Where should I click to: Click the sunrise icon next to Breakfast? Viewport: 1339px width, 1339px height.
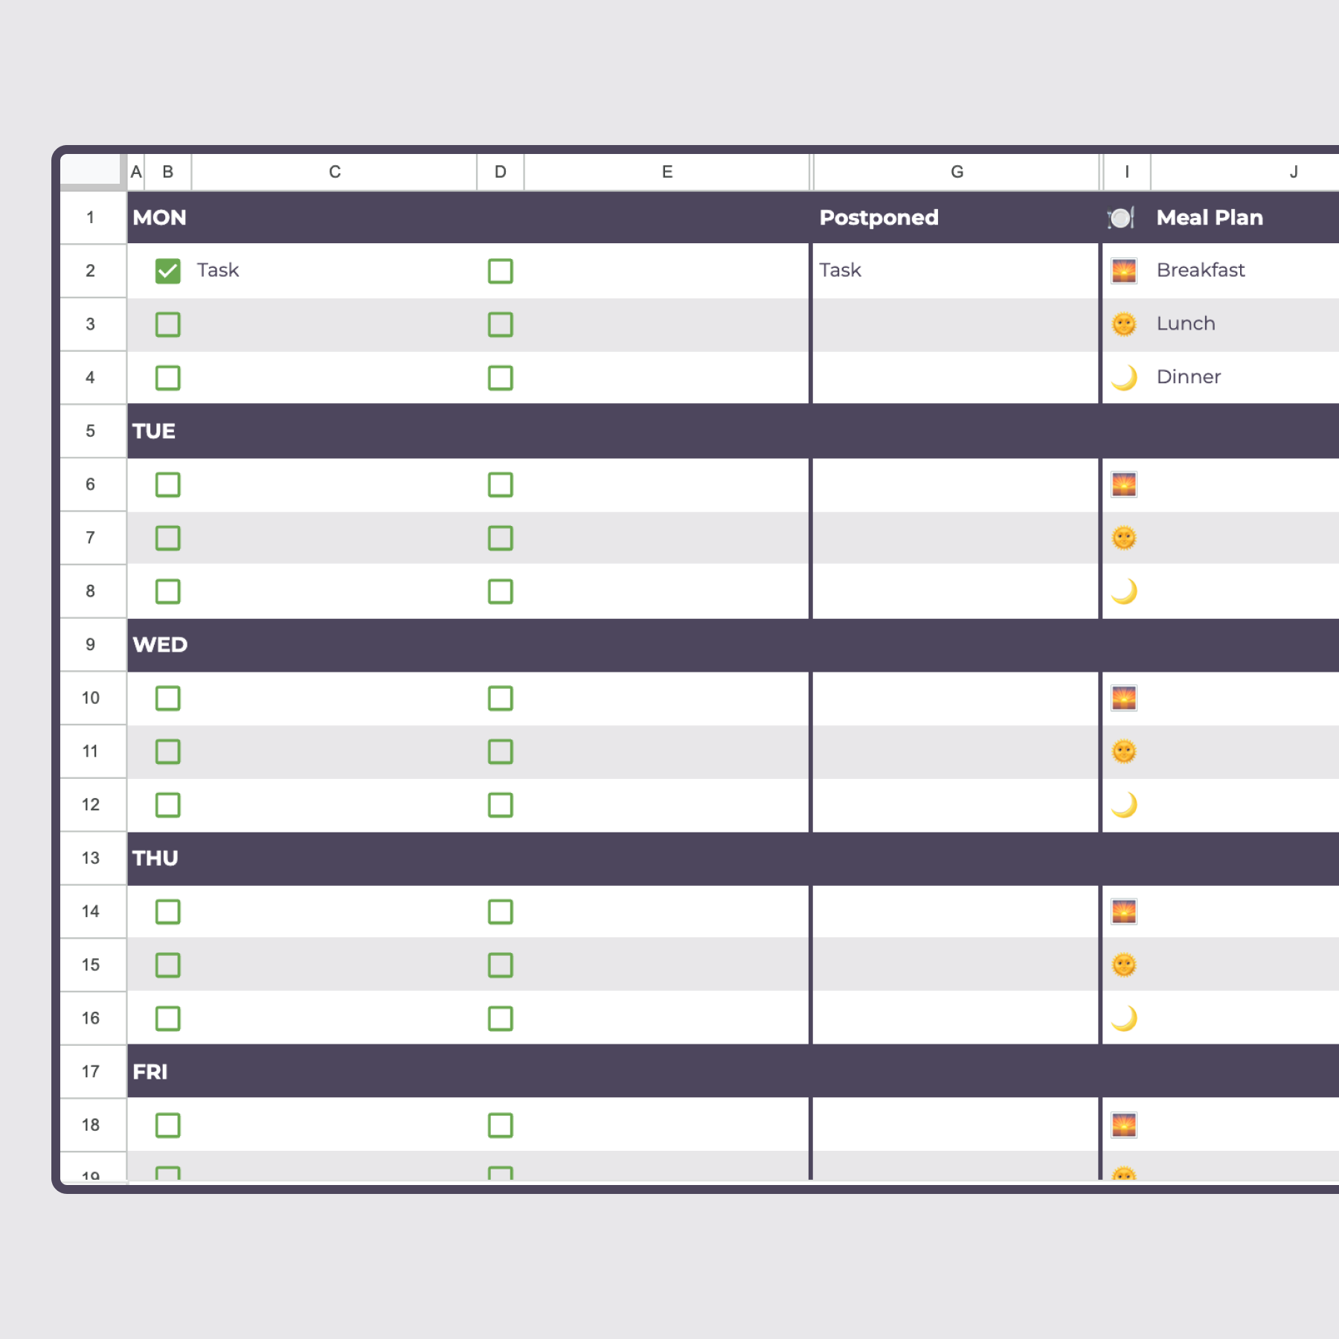click(x=1123, y=271)
